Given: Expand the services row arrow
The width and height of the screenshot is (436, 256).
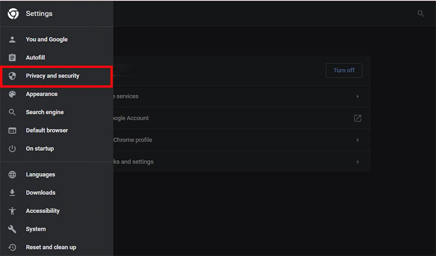Looking at the screenshot, I should pos(358,96).
